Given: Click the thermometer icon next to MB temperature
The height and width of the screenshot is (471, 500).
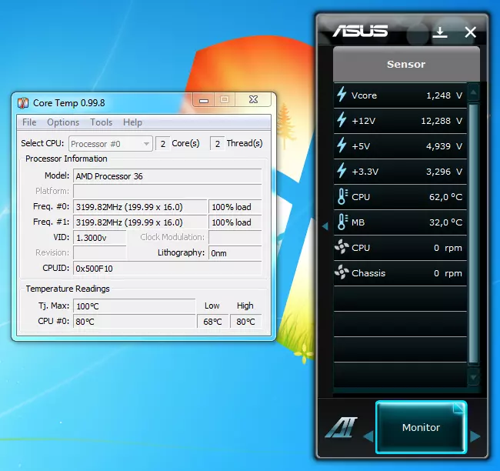Looking at the screenshot, I should tap(342, 222).
